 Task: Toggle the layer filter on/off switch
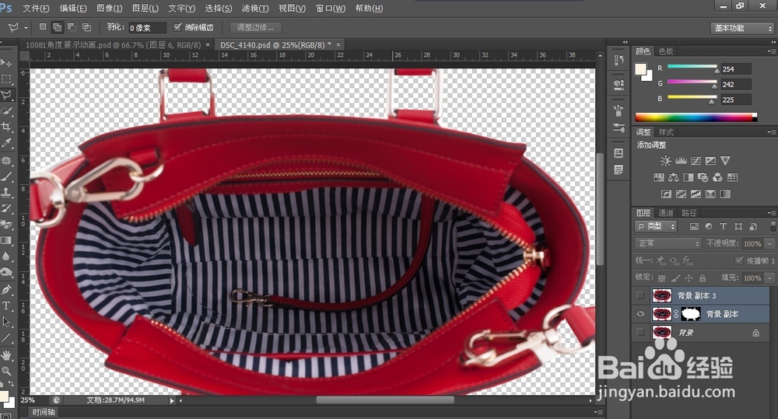click(773, 226)
